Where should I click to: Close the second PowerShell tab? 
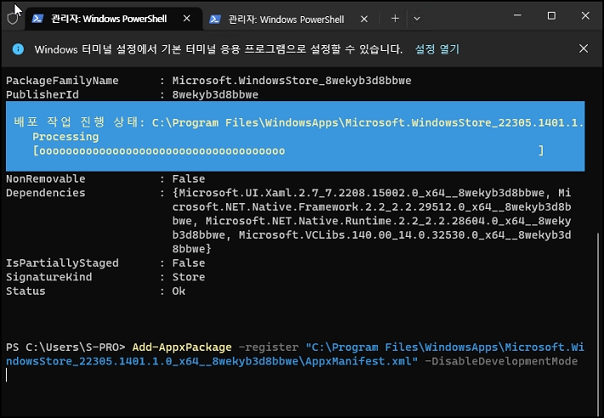click(364, 19)
